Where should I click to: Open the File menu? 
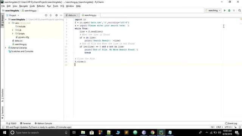tap(3, 6)
